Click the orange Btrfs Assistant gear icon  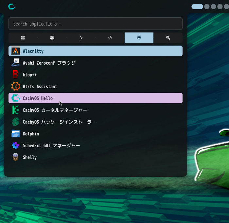click(x=16, y=86)
